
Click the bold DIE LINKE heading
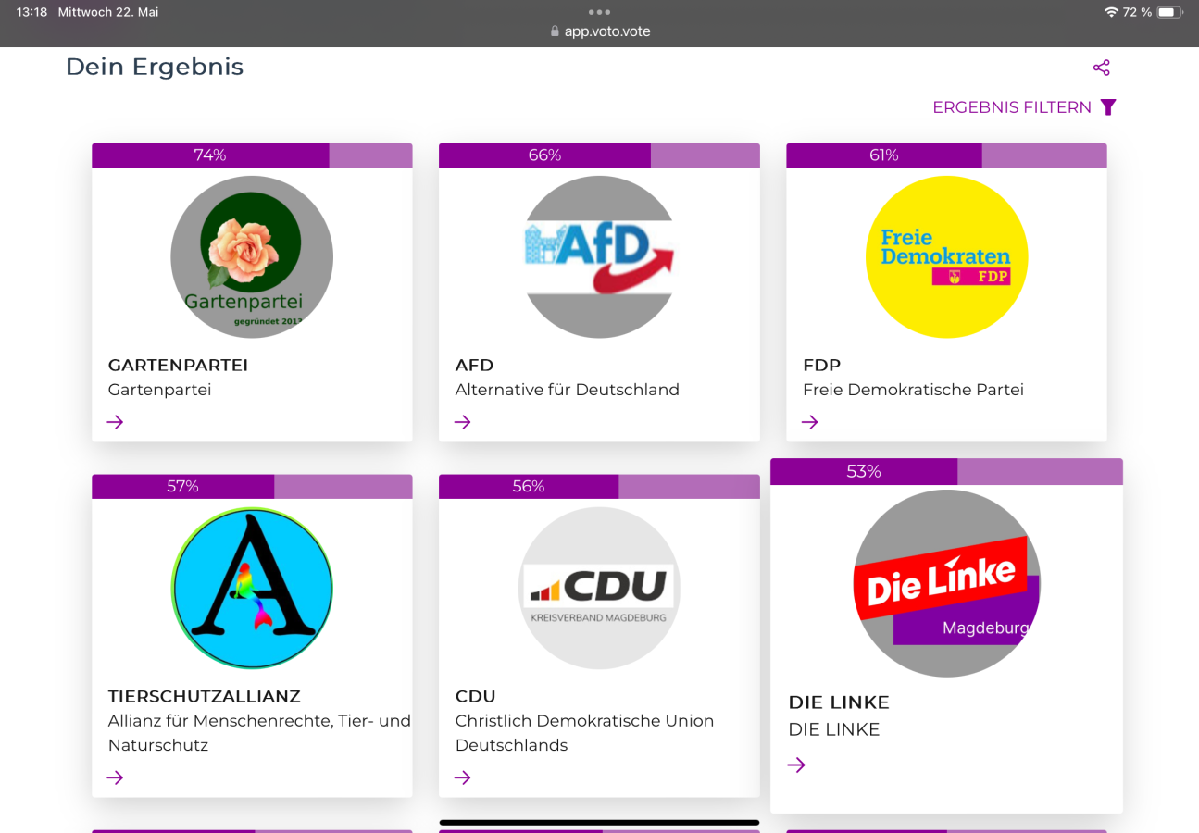coord(839,702)
